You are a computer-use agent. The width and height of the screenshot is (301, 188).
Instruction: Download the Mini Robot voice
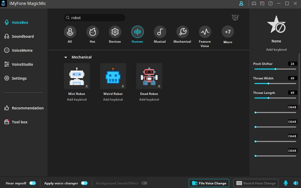(87, 86)
